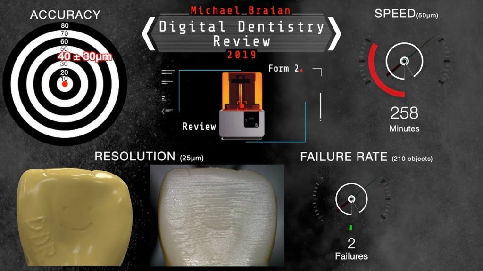Screen dimensions: 483x271
Task: Click the green failure indicator bar
Action: (350, 228)
